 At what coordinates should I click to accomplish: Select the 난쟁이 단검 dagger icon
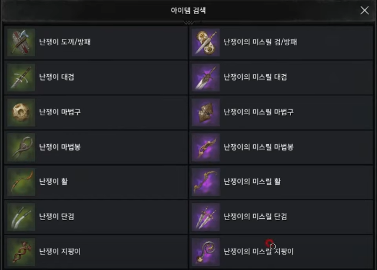[21, 217]
